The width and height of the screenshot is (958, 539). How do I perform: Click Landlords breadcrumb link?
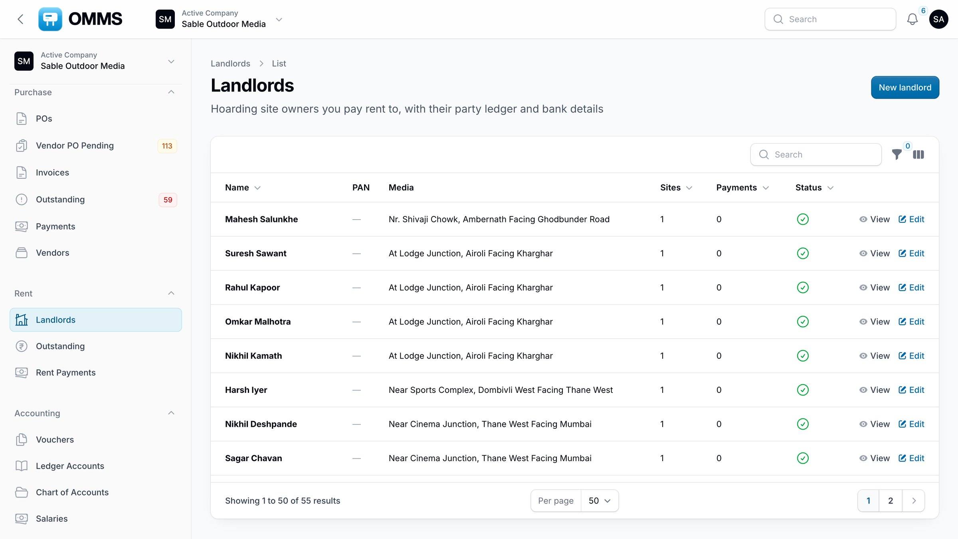click(230, 63)
